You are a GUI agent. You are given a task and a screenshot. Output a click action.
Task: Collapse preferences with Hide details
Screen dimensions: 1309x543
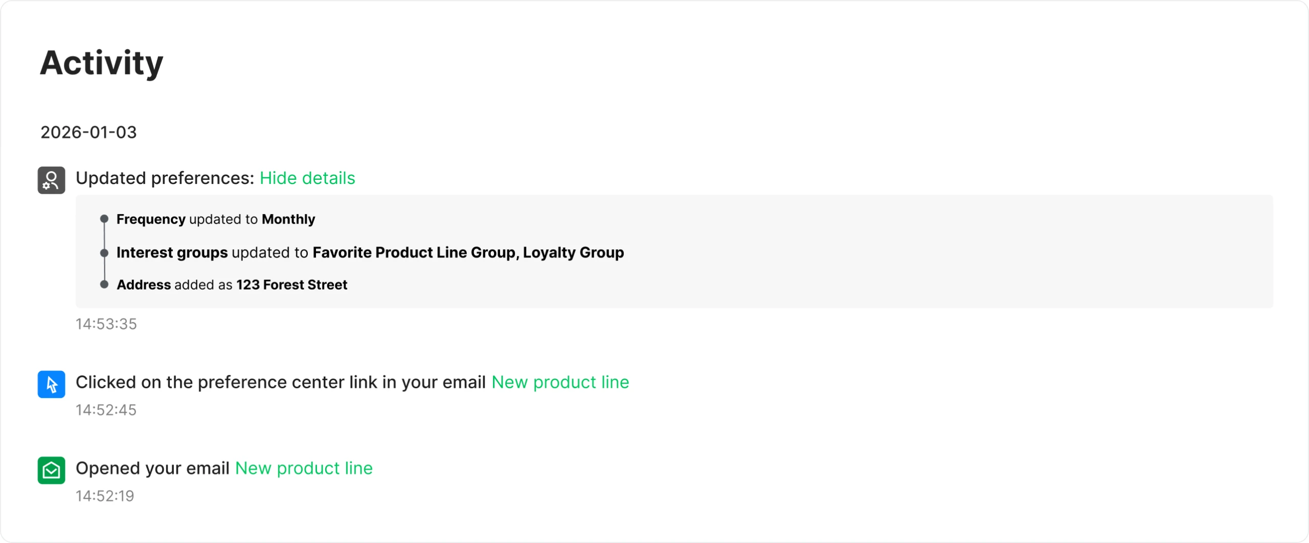[x=307, y=178]
